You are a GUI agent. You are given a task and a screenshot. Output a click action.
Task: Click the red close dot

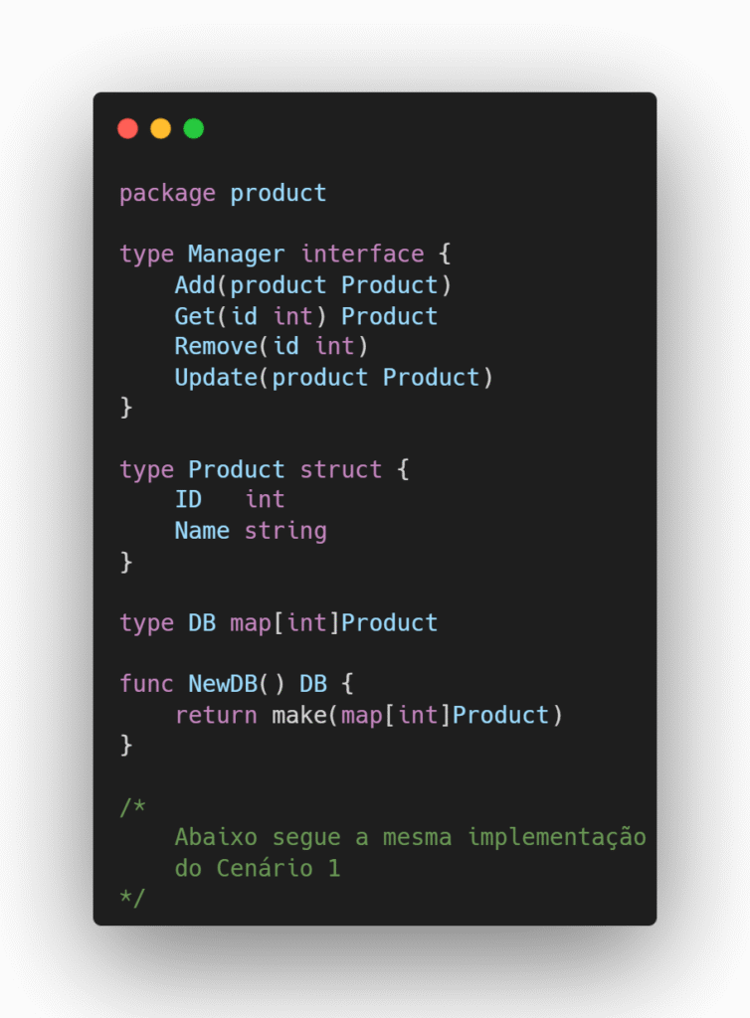point(127,128)
